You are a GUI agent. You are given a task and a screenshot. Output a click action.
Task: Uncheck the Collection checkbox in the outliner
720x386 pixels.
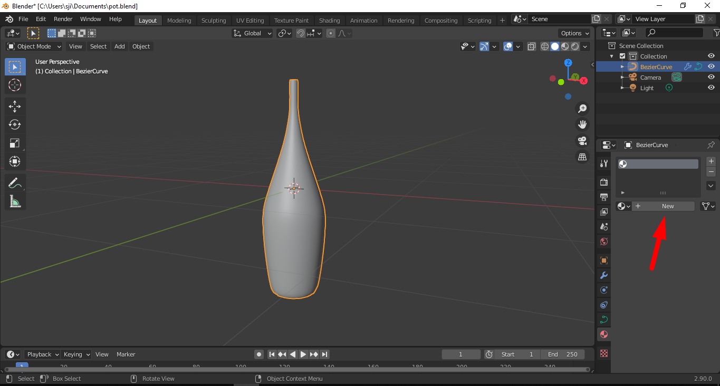coord(622,56)
